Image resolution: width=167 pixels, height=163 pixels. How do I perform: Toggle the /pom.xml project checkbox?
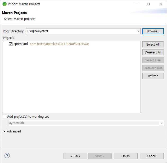[11, 44]
